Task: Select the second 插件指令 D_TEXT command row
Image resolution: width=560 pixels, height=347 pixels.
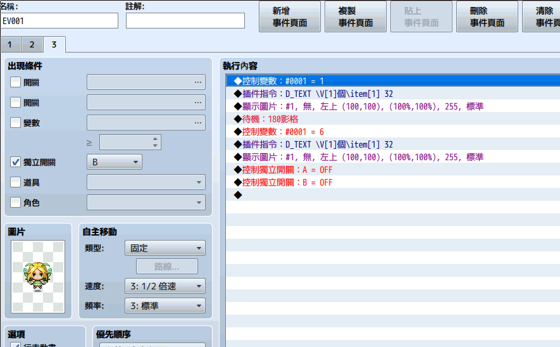Action: 393,144
